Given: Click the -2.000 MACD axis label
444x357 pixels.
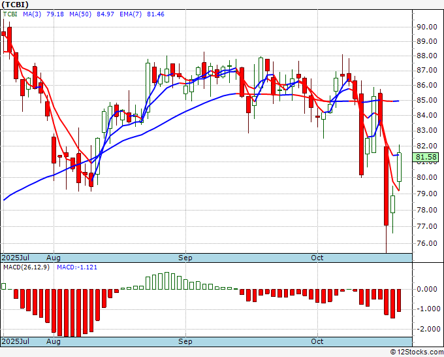Looking at the screenshot, I should 427,329.
